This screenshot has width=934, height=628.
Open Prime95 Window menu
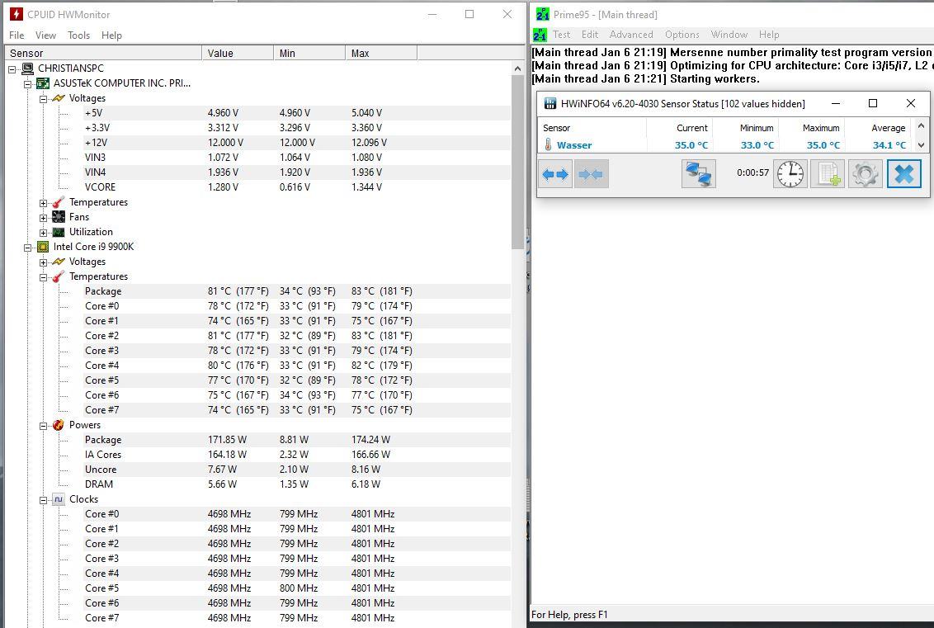click(729, 35)
